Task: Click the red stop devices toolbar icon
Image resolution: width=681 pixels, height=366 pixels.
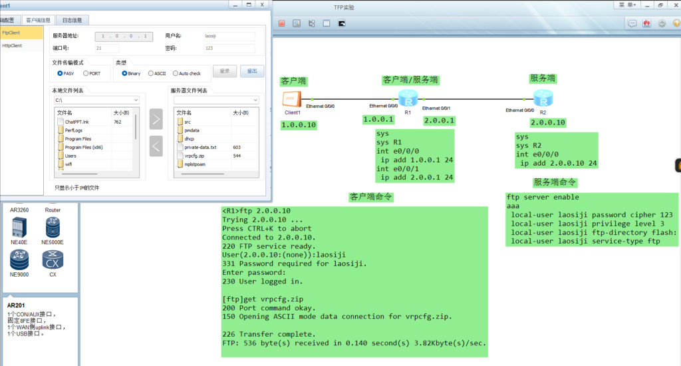Action: pos(281,23)
